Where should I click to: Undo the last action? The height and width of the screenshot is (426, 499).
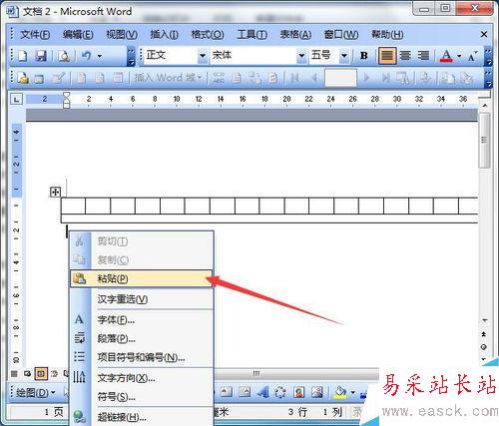pos(86,56)
